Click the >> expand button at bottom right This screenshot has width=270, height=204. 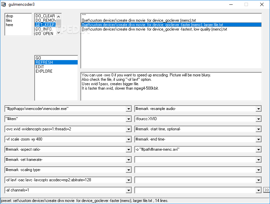coord(267,190)
